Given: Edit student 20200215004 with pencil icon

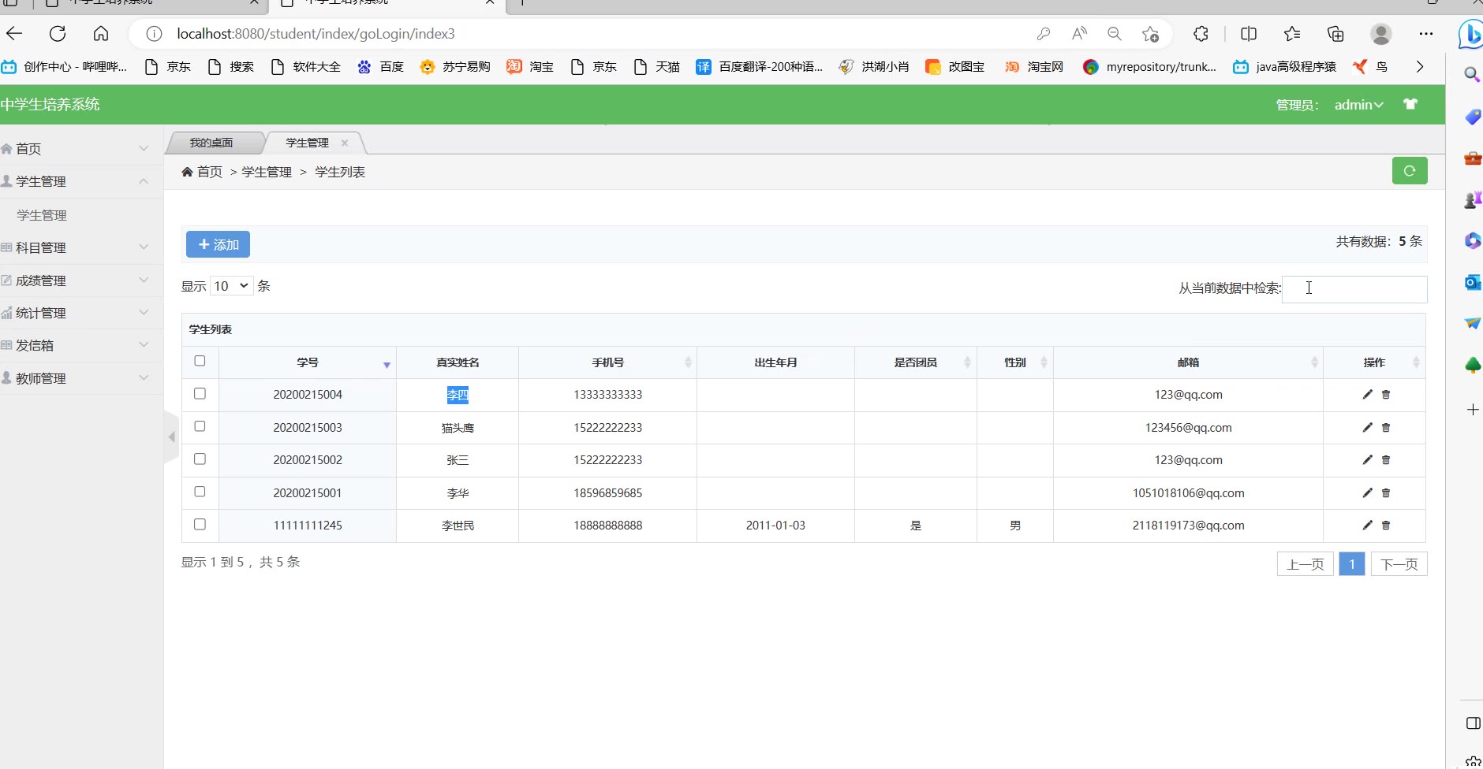Looking at the screenshot, I should coord(1367,395).
